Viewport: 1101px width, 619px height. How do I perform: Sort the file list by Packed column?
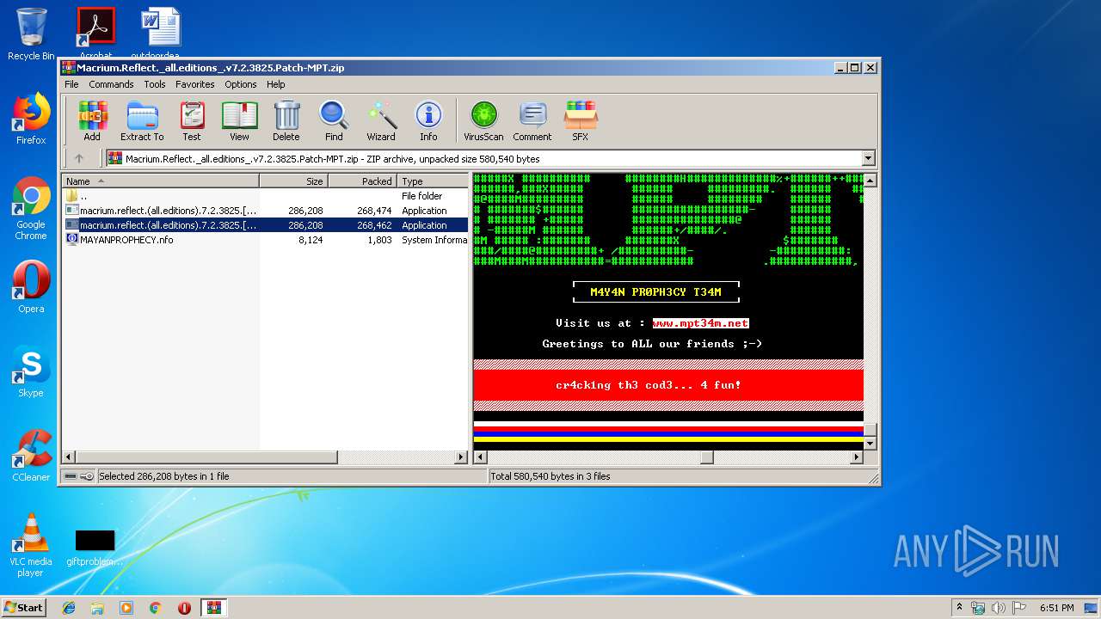click(363, 181)
